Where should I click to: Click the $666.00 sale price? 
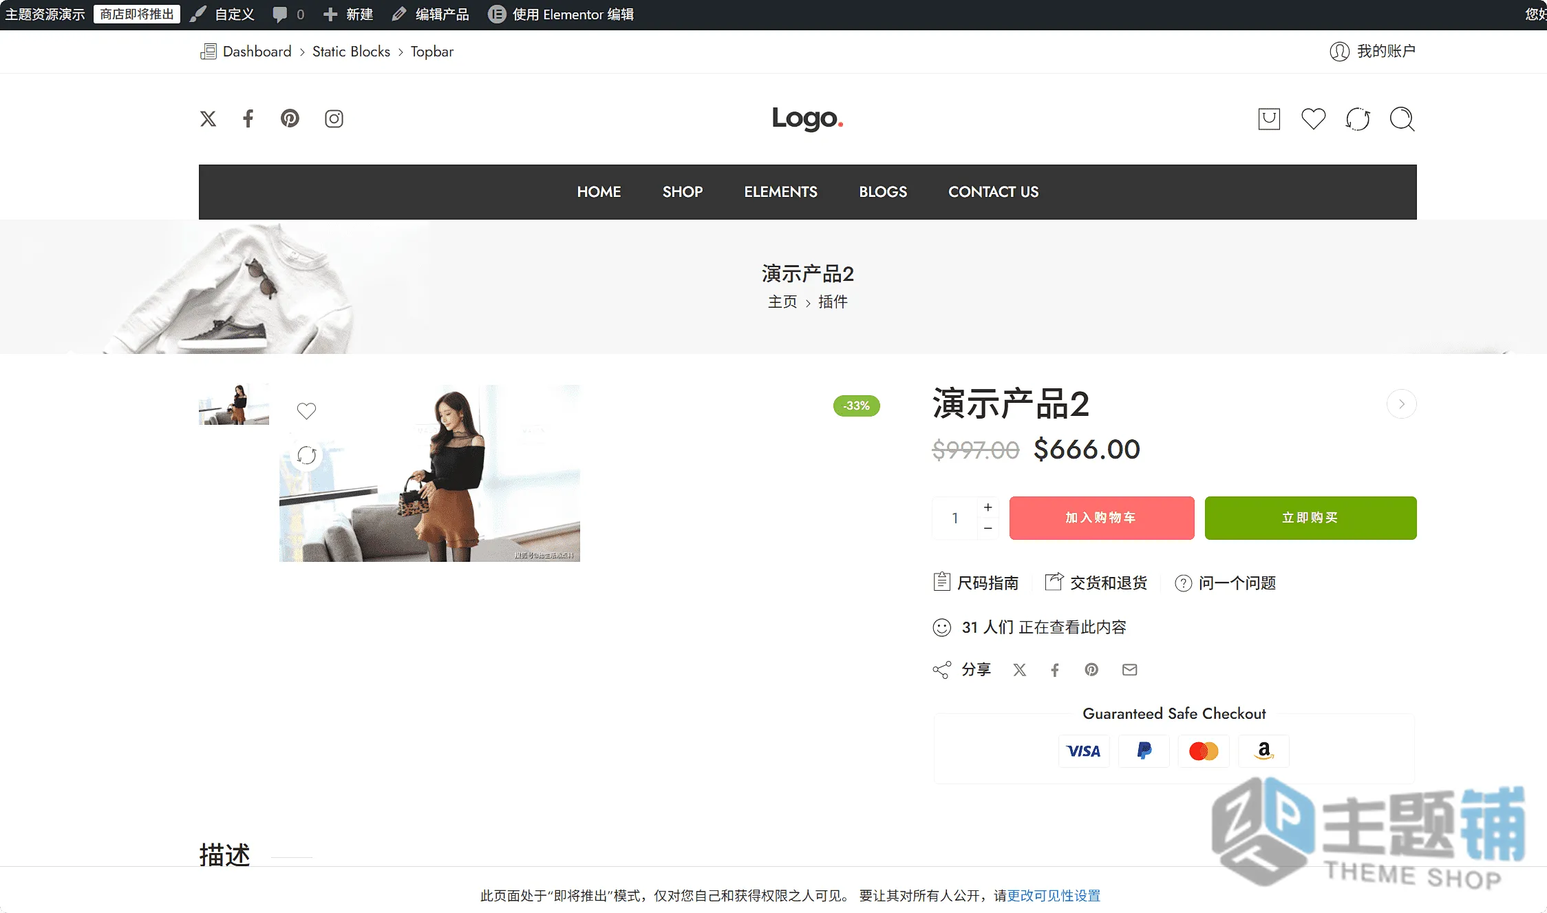pyautogui.click(x=1087, y=450)
